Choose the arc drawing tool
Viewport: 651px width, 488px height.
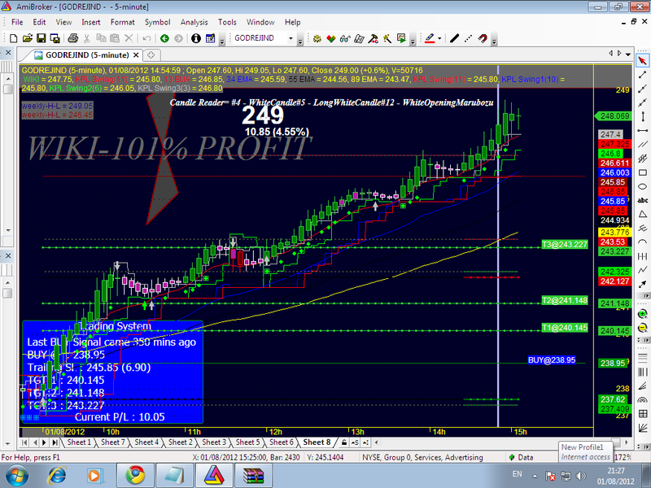pyautogui.click(x=643, y=242)
